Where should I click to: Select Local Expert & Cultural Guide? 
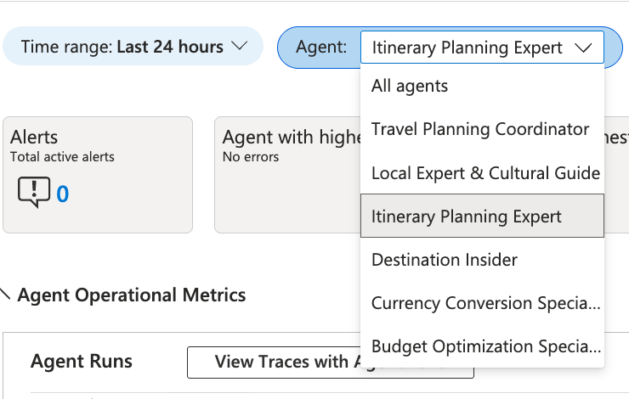(x=485, y=172)
